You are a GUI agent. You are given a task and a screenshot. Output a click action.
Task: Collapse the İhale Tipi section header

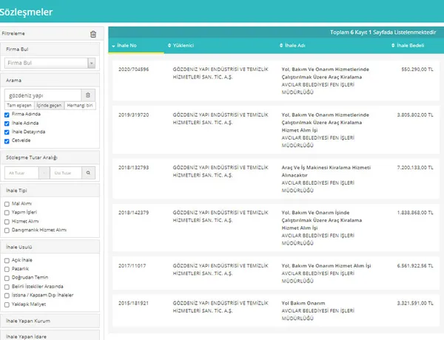[x=50, y=191]
